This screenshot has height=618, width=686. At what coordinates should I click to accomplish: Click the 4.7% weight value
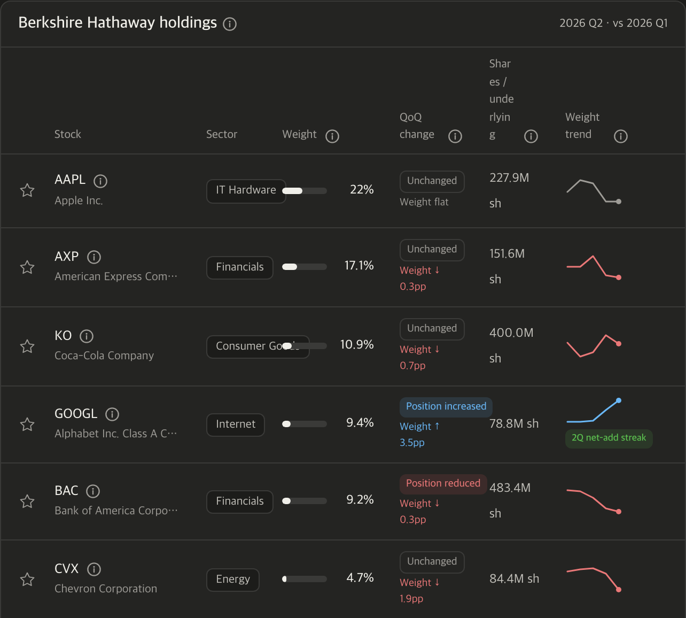click(x=360, y=578)
